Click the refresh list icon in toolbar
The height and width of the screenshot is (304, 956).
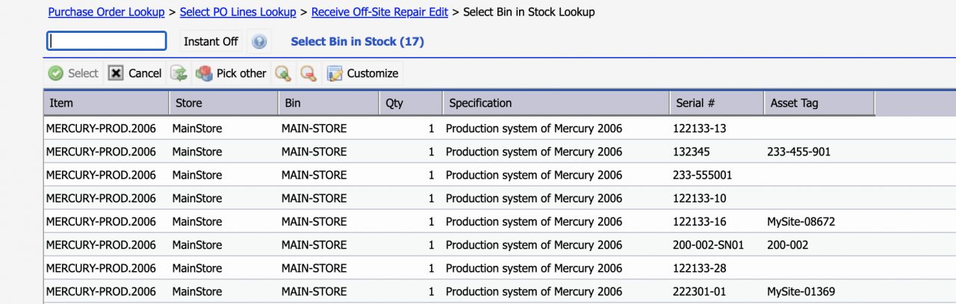click(179, 73)
